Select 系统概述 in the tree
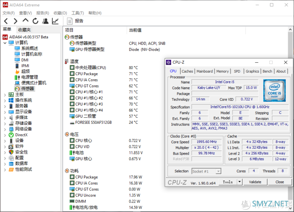Image resolution: width=294 pixels, height=212 pixels. tap(29, 48)
